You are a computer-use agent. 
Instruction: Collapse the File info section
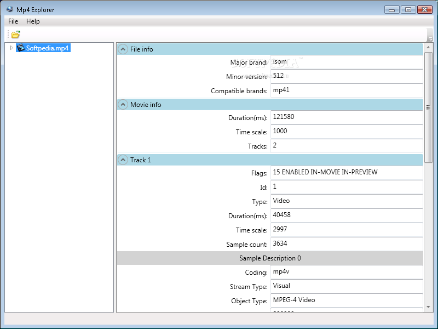click(123, 49)
